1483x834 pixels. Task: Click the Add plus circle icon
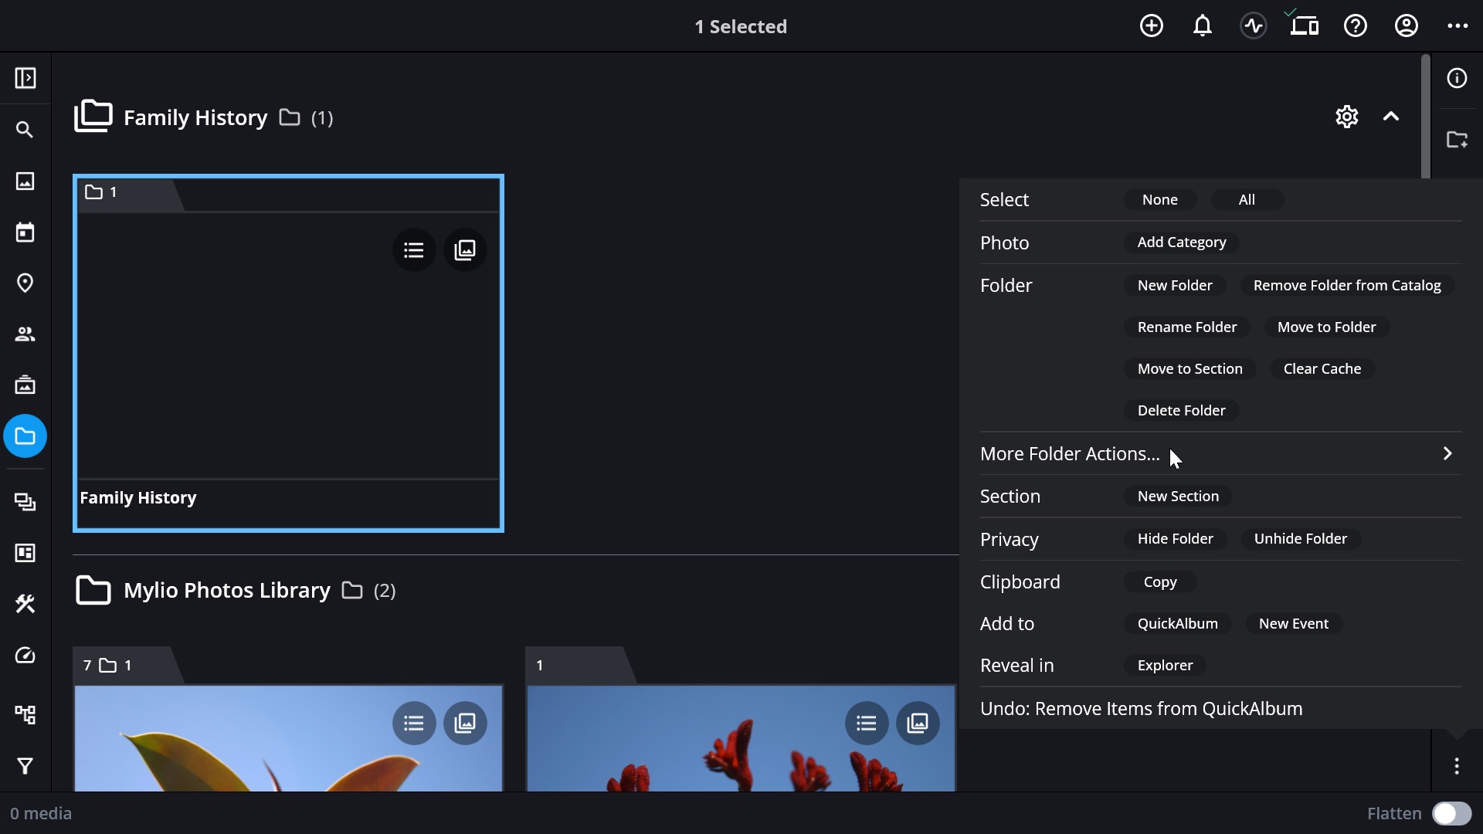[1152, 26]
